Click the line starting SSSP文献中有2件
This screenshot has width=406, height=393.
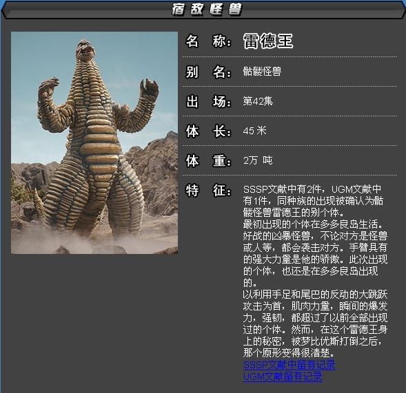coord(312,189)
